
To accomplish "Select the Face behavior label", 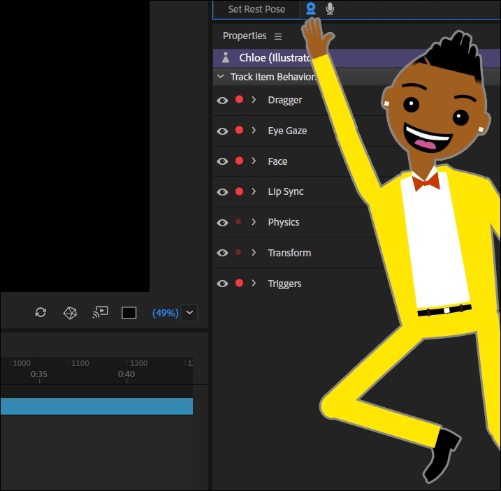I will point(277,161).
